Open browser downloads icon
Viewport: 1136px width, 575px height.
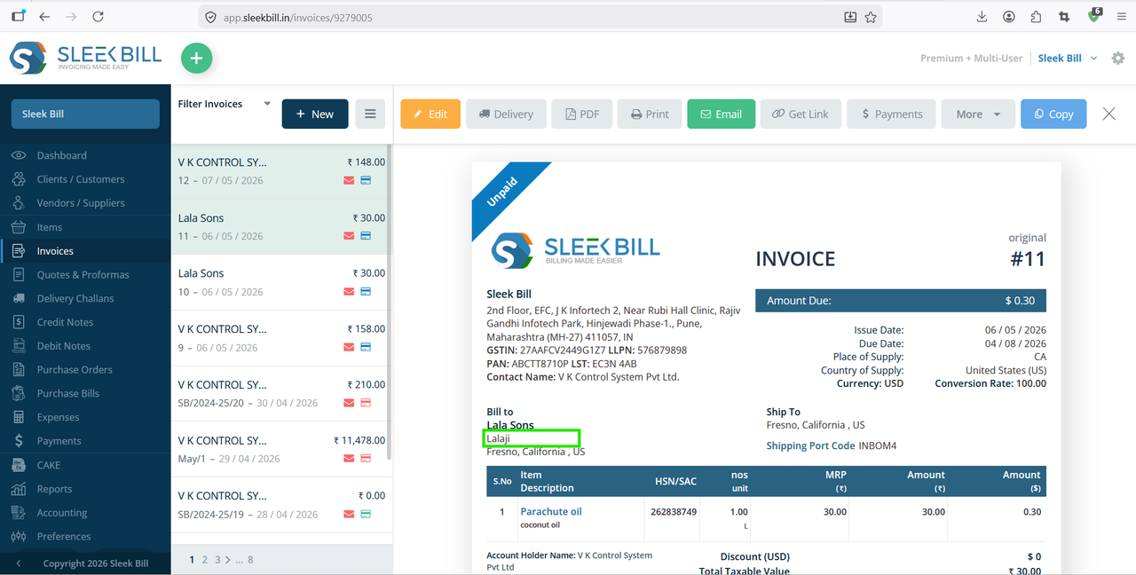coord(982,17)
